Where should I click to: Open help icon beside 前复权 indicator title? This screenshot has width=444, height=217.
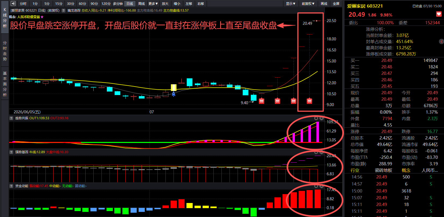(x=64, y=10)
